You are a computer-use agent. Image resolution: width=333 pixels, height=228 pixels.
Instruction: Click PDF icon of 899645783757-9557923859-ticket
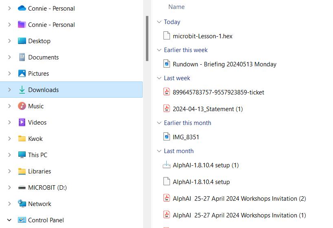[x=166, y=92]
